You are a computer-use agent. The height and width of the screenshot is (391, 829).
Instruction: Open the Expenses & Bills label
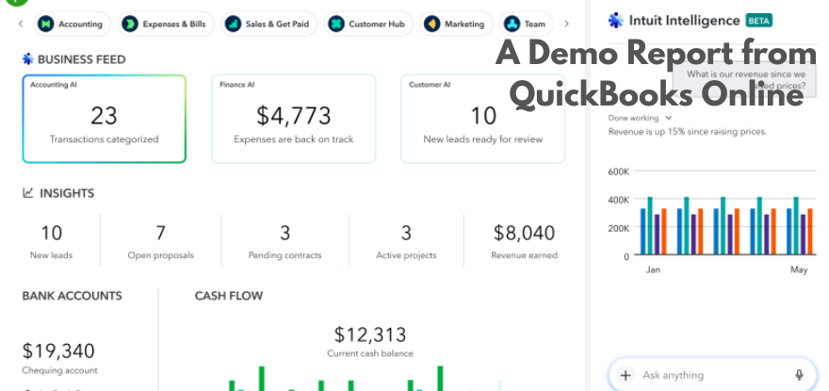(x=174, y=24)
